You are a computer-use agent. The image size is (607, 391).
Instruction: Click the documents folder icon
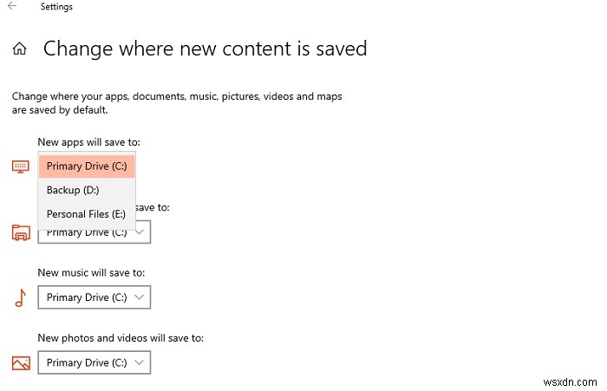tap(21, 231)
